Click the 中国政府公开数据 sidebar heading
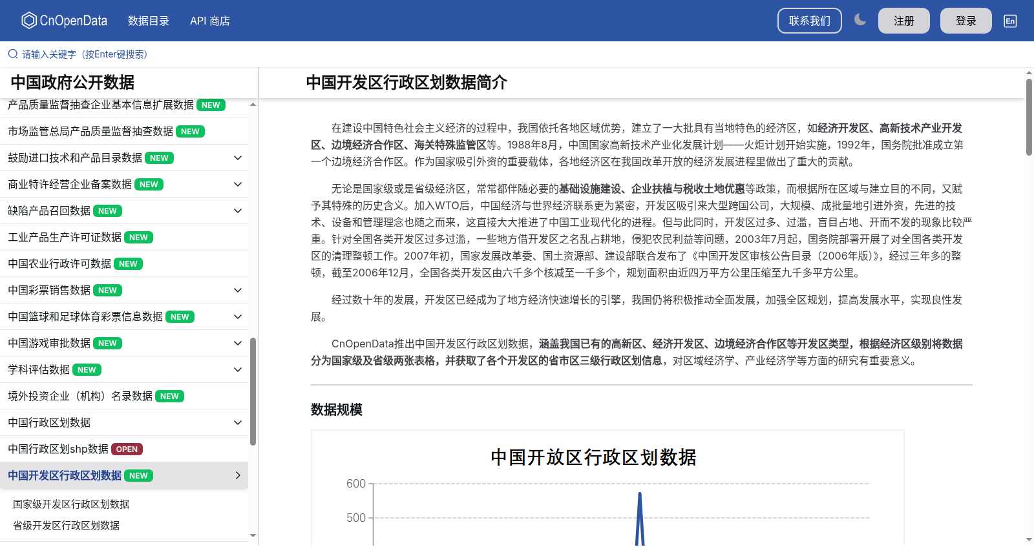 (72, 83)
